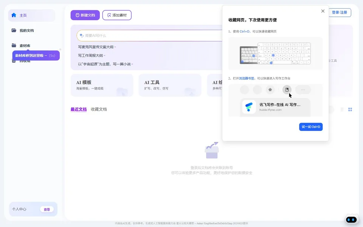This screenshot has width=363, height=227.
Task: Click the 试一试 Ctrl+D button
Action: (311, 127)
